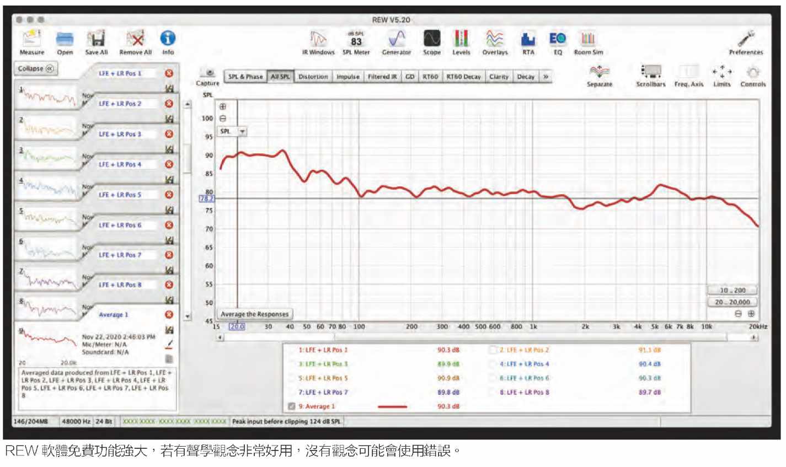Toggle 3: LFE + LR Pos 3 trace
786x467 pixels.
[x=292, y=364]
